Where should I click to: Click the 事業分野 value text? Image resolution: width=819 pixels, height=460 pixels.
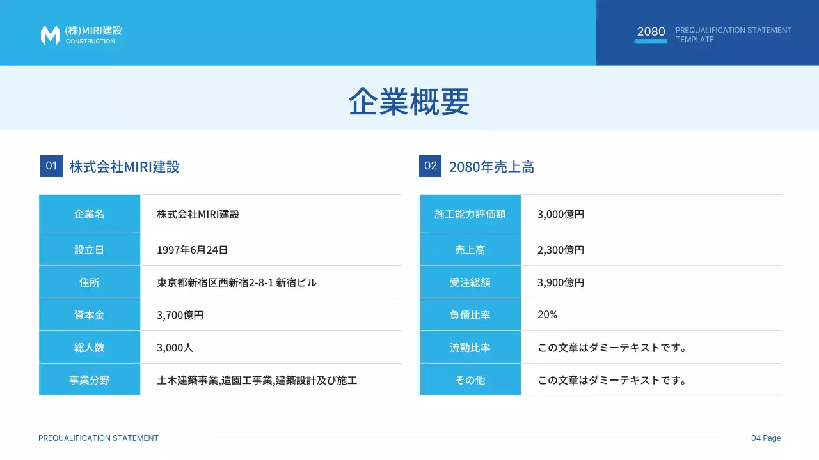(x=257, y=379)
